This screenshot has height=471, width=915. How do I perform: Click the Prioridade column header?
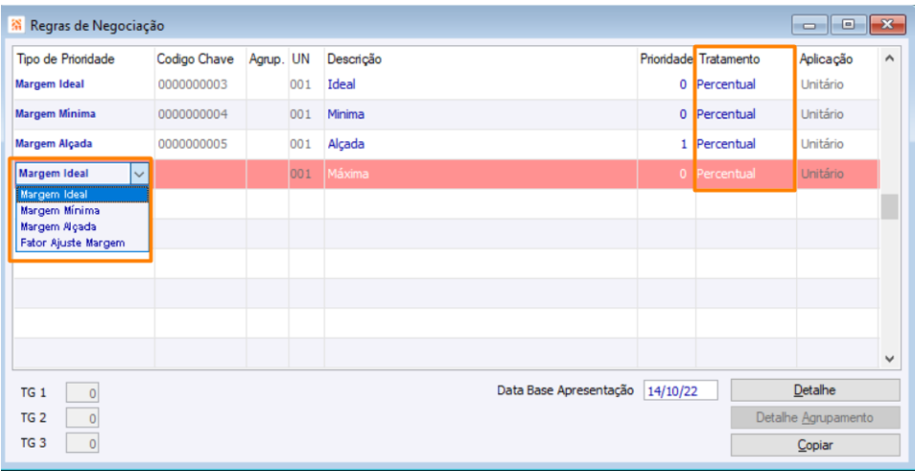pyautogui.click(x=666, y=59)
